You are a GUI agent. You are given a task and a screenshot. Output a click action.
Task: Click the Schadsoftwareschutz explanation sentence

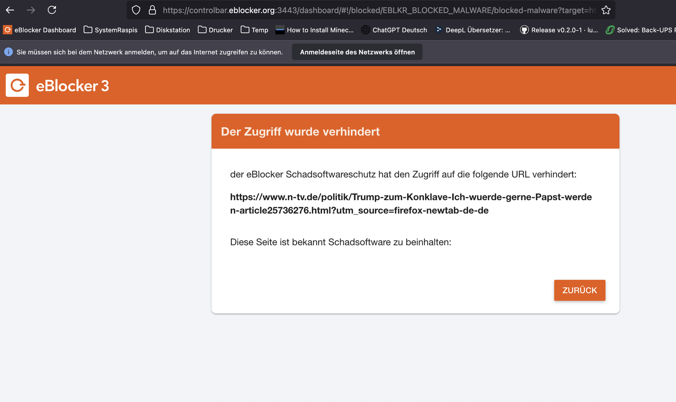point(403,174)
